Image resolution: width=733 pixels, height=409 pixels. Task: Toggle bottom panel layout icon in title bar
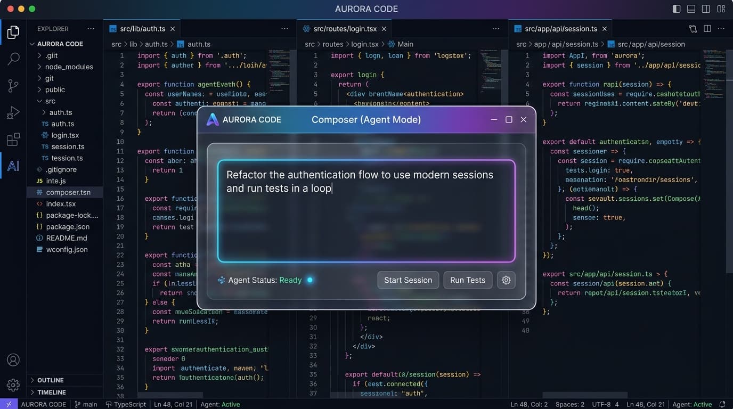click(x=691, y=9)
